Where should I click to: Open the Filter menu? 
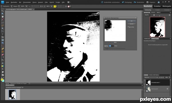coord(46,2)
